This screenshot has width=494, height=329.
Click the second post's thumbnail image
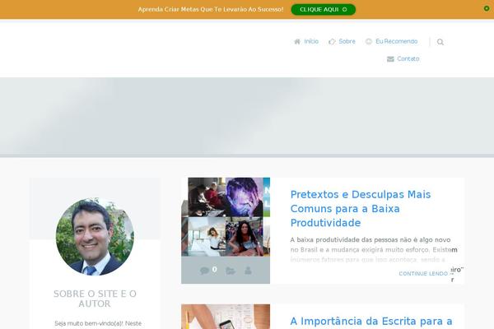[226, 317]
